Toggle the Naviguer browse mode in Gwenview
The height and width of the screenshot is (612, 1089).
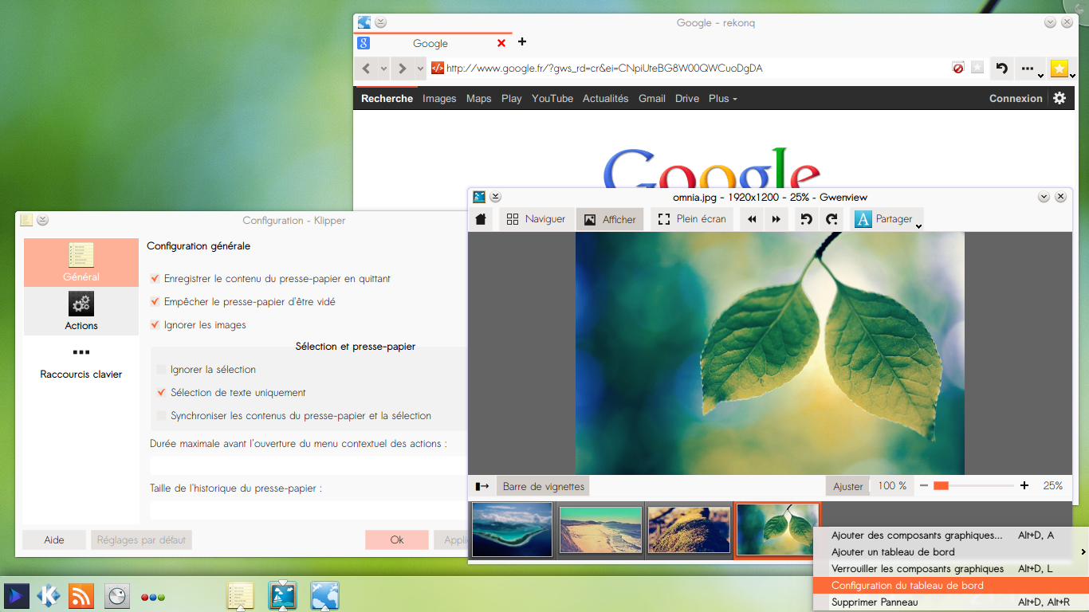click(x=536, y=219)
